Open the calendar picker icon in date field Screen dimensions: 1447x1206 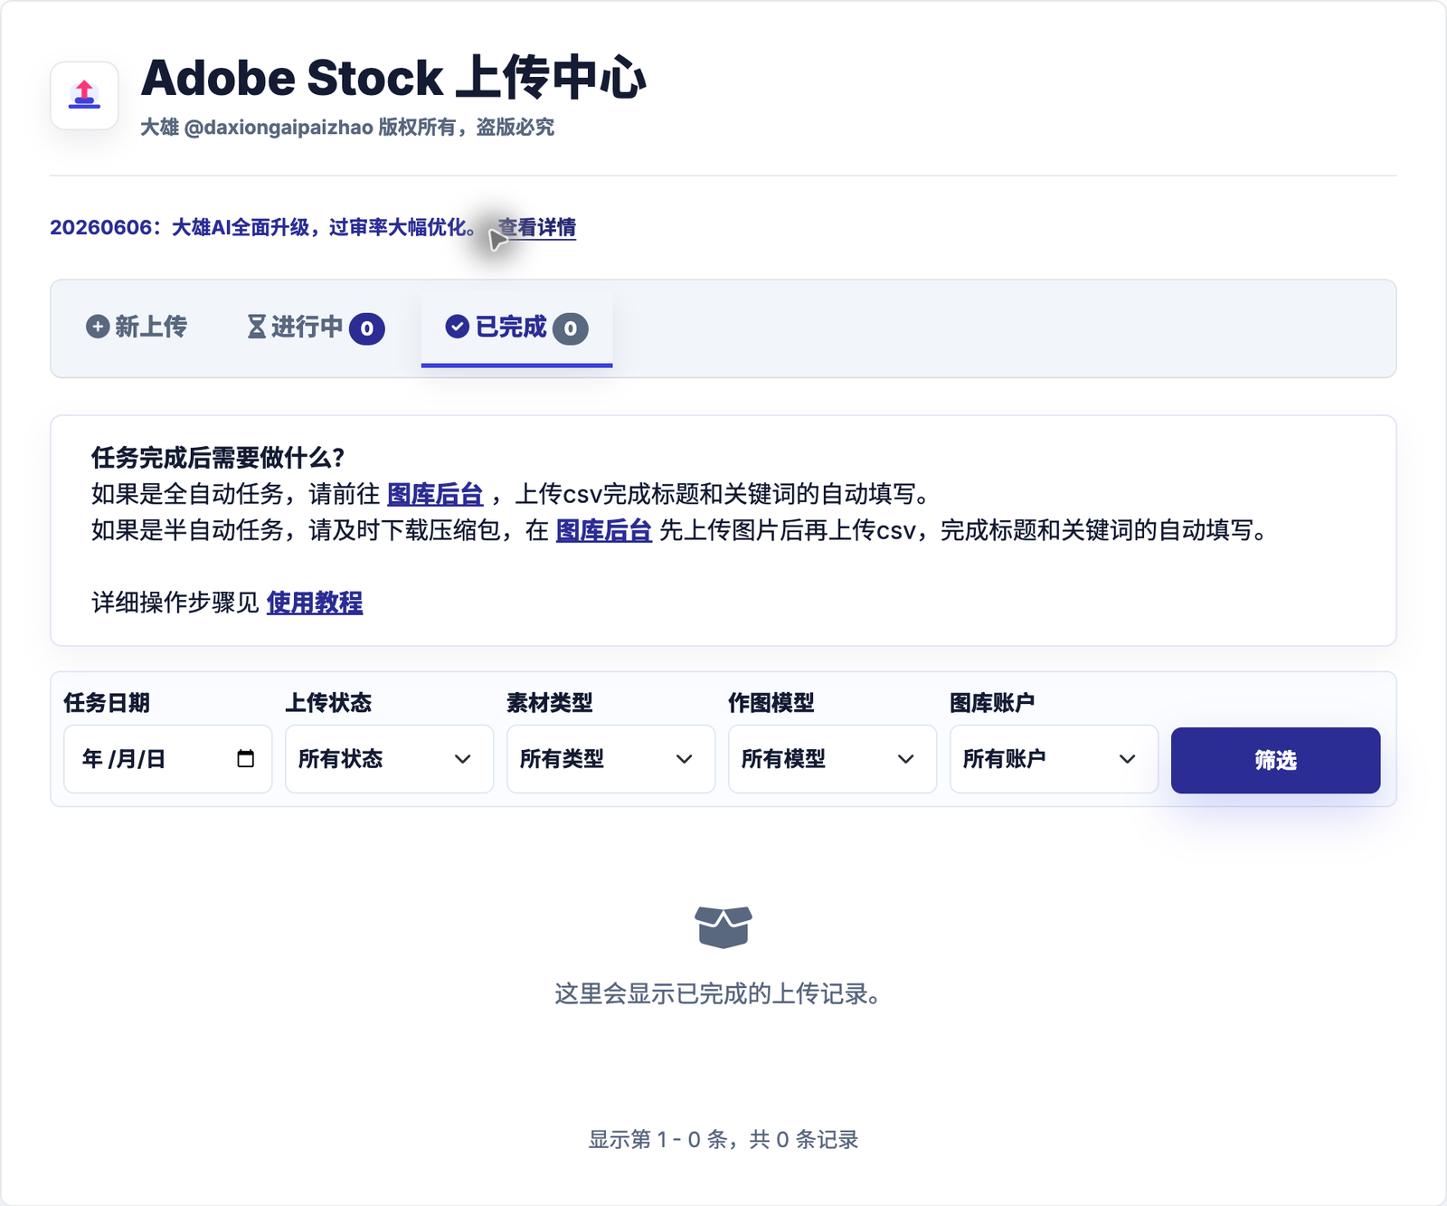pyautogui.click(x=245, y=758)
